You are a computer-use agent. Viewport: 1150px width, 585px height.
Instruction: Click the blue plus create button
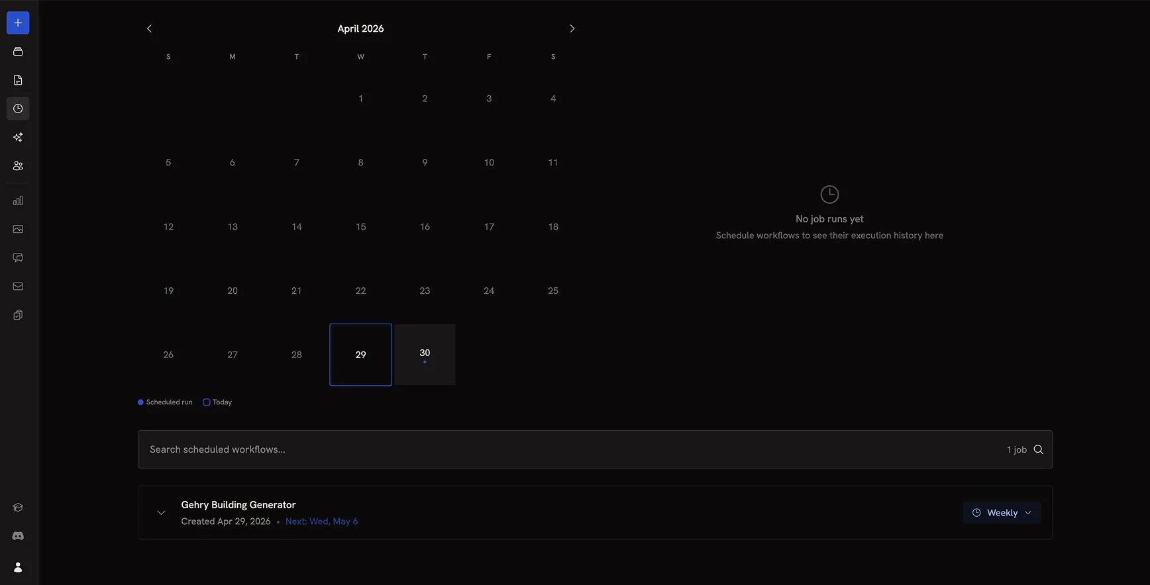[x=18, y=22]
